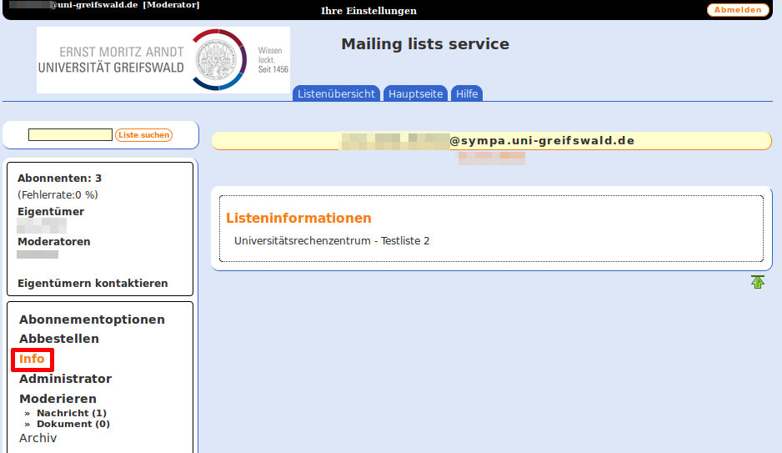Open the Hilfe tab
The image size is (782, 453).
click(x=467, y=94)
